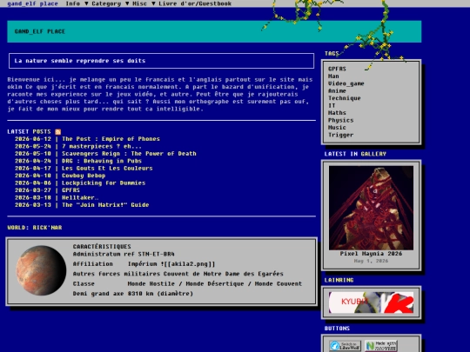Go to gand_elf place home link

coord(32,3)
